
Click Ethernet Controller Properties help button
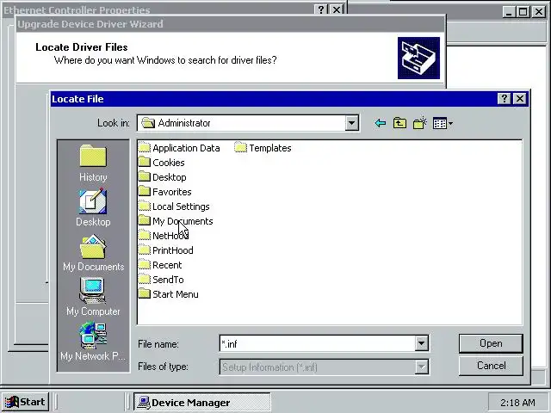pos(321,9)
